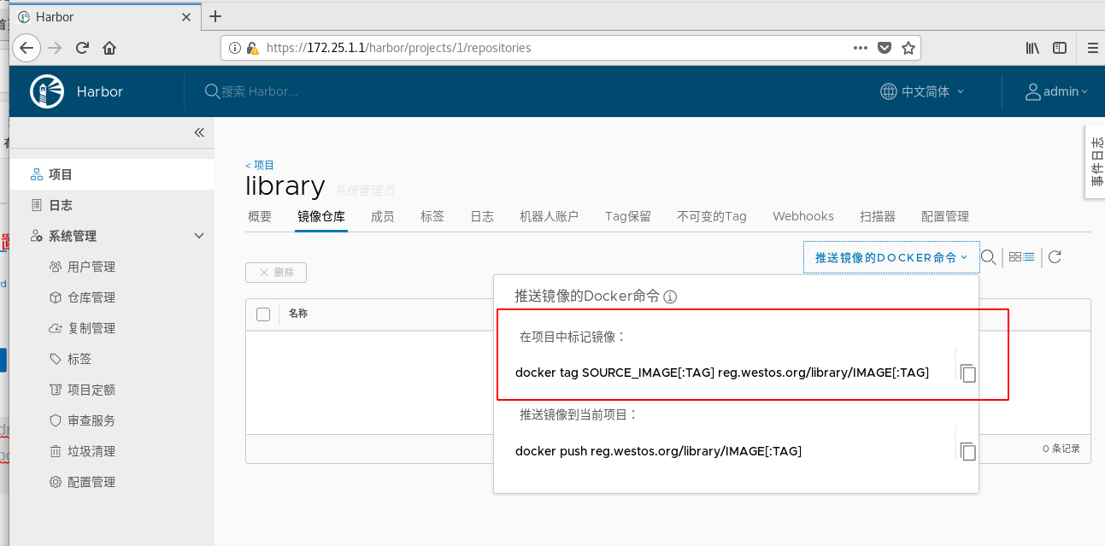Viewport: 1105px width, 546px height.
Task: Collapse the 推送镜像的DOCKER命令 dropdown
Action: 891,257
